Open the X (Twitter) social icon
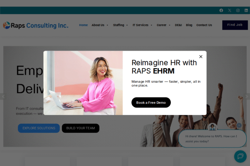The image size is (250, 166). point(229,10)
